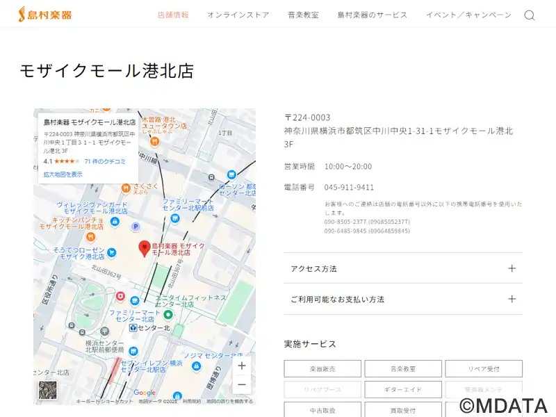Viewport: 556px width, 417px height.
Task: Click the parking P map icon
Action: 136,227
